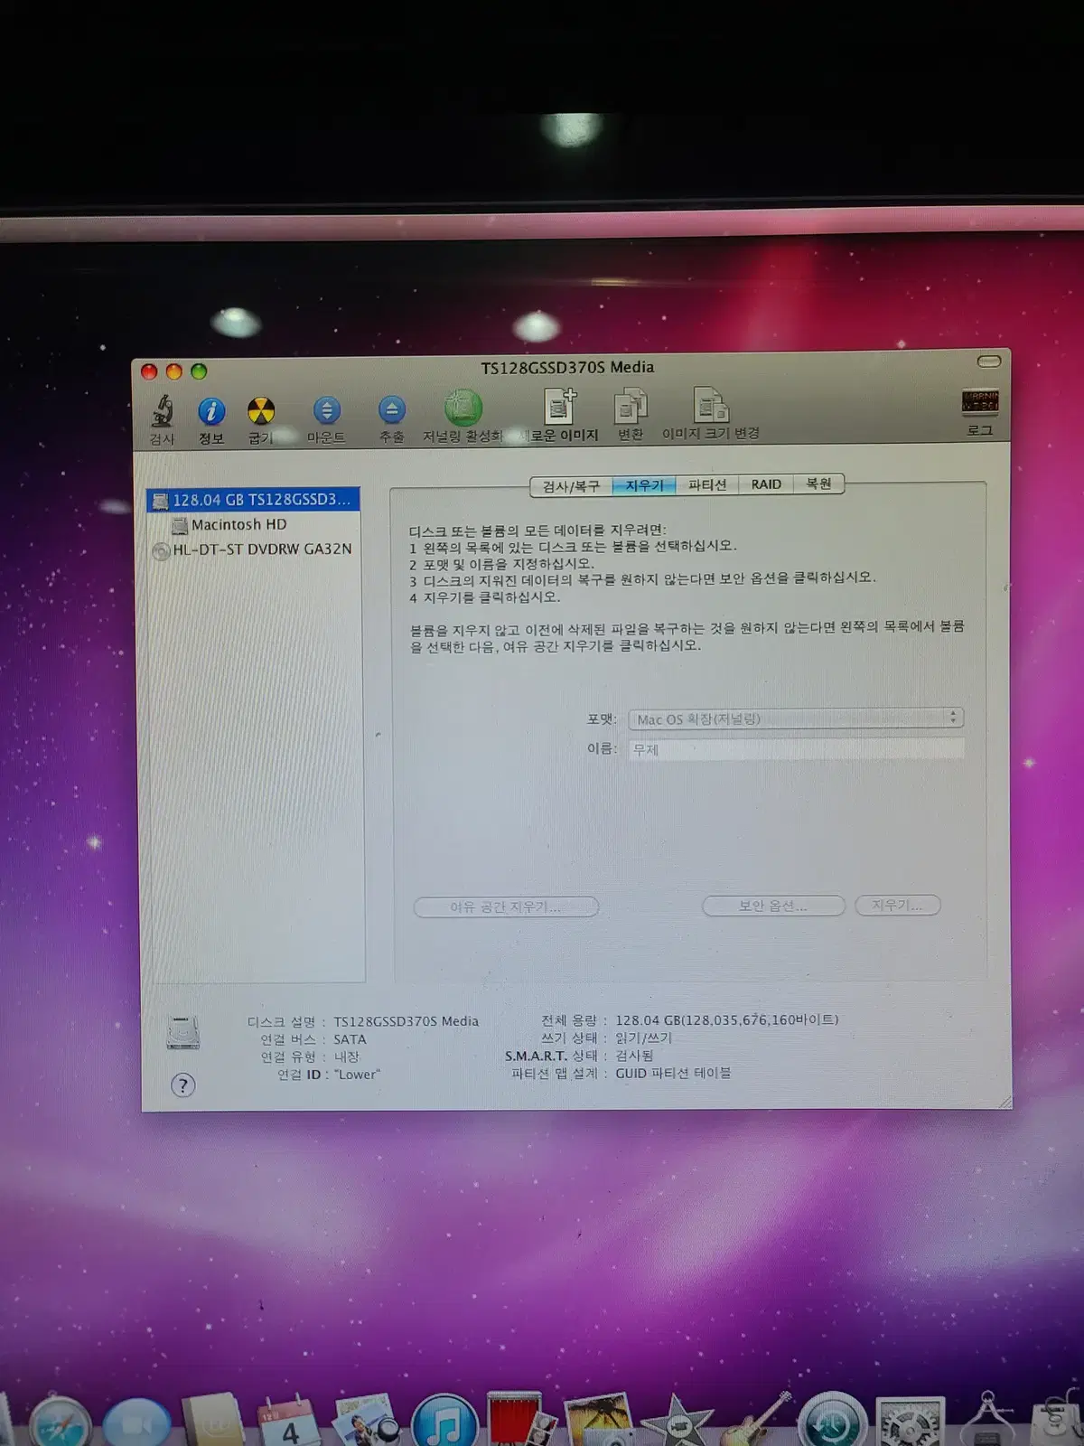The height and width of the screenshot is (1446, 1084).
Task: Click the 이름 field containing 무제
Action: tap(796, 748)
